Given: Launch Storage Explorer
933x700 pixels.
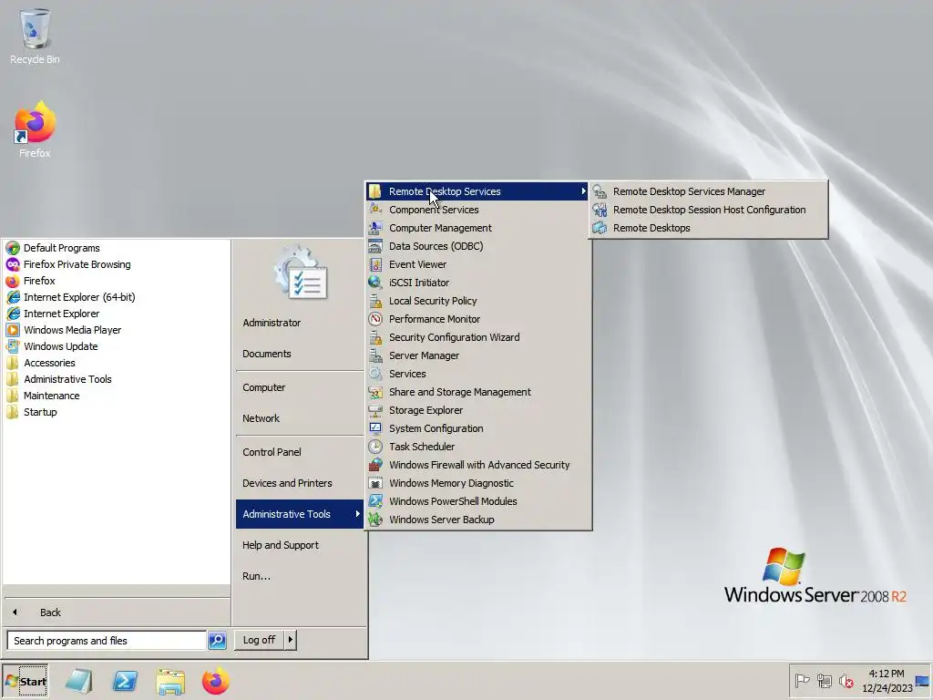Looking at the screenshot, I should (477, 410).
